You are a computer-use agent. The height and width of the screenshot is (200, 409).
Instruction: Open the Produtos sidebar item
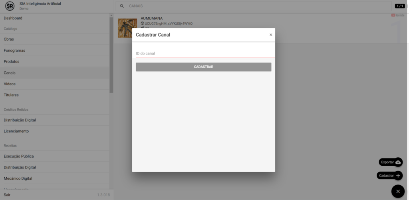pos(12,62)
